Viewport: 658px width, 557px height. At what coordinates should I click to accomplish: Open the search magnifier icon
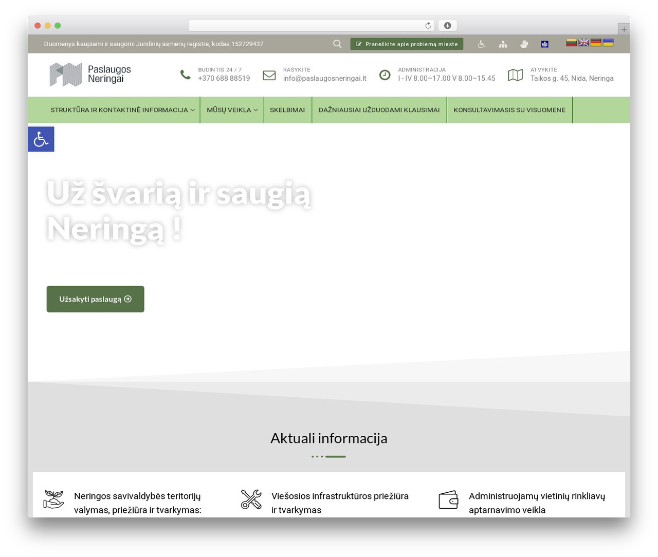tap(337, 44)
